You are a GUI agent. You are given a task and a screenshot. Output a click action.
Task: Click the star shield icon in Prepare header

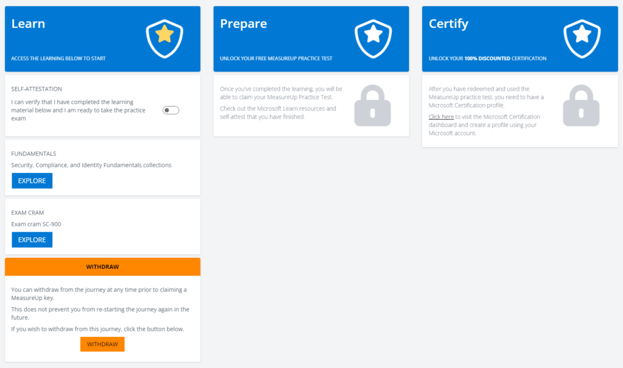point(373,37)
